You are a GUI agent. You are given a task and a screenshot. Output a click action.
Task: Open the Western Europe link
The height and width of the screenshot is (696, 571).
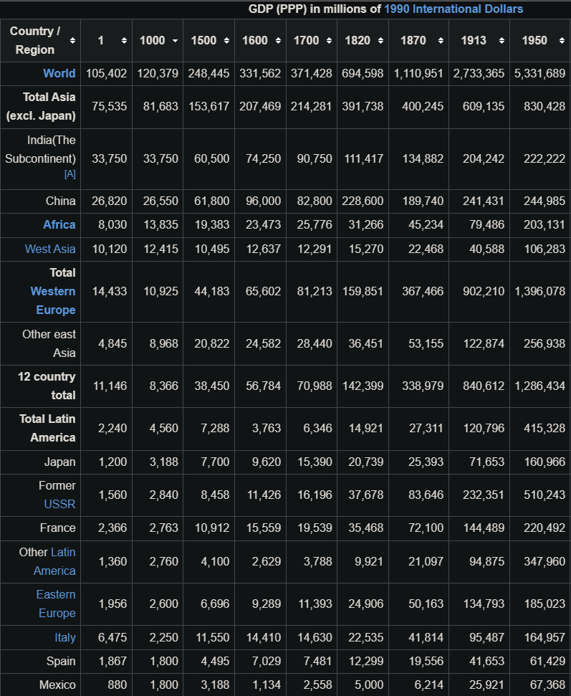click(x=53, y=300)
